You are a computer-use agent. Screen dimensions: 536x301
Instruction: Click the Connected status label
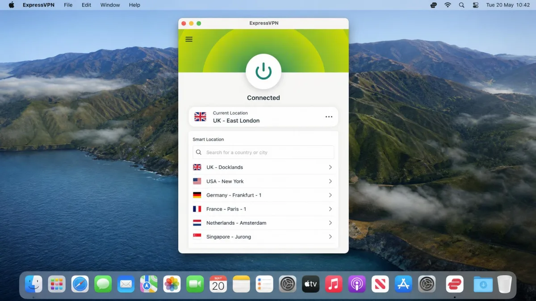click(264, 98)
